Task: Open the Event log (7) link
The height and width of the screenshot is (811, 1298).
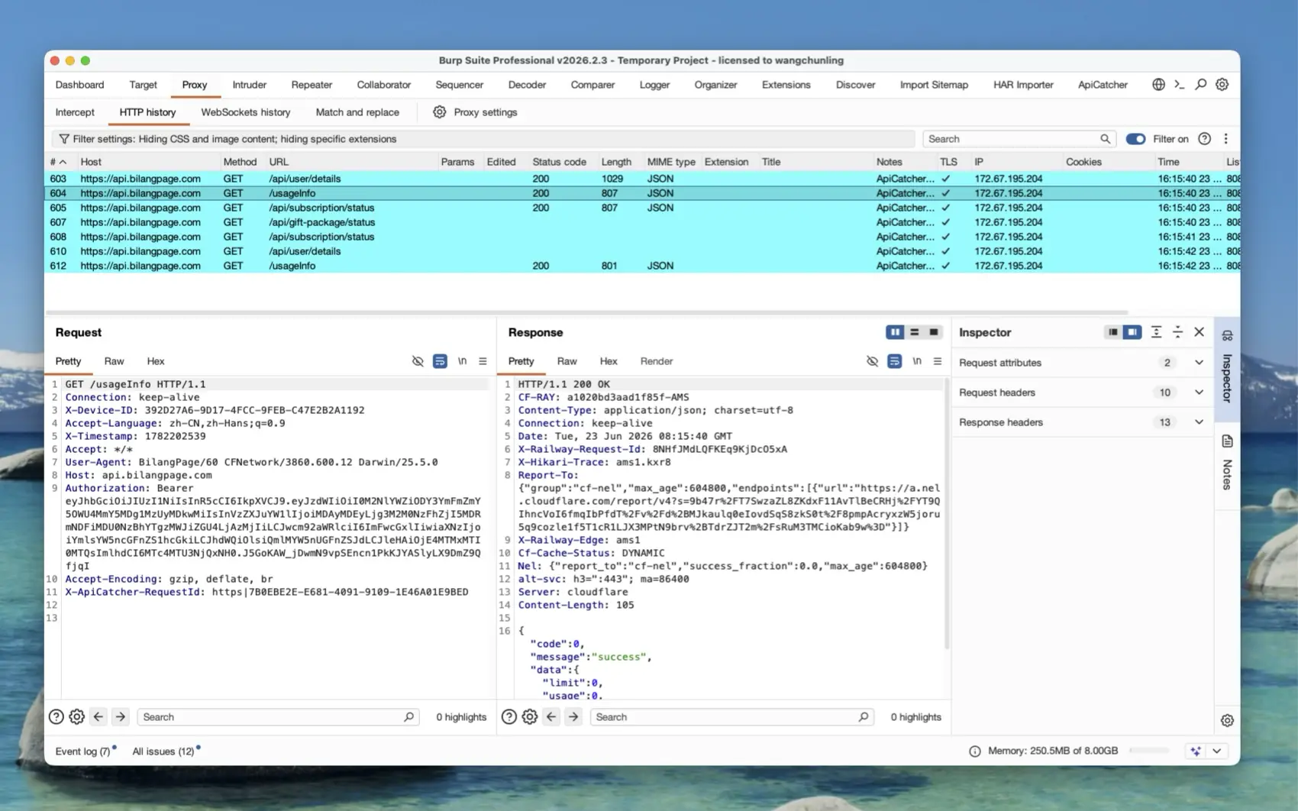Action: tap(82, 751)
